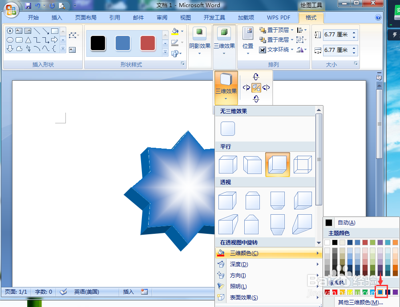
Task: Click the print preview quick access icon
Action: (62, 5)
